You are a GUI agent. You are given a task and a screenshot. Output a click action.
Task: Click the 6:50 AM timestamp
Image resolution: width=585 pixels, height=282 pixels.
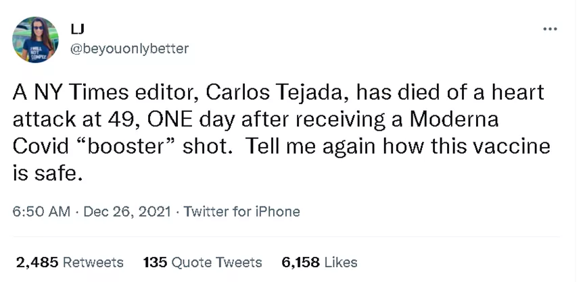[x=41, y=211]
